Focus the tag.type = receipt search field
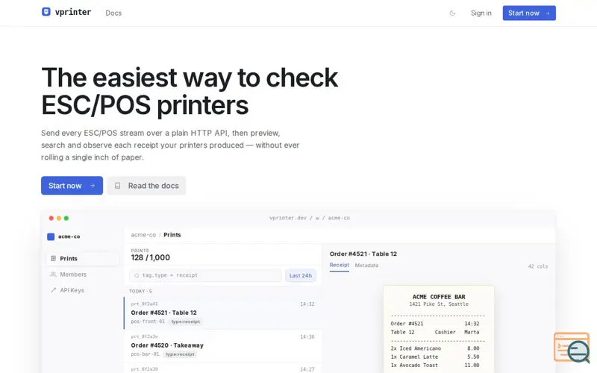 (x=206, y=275)
